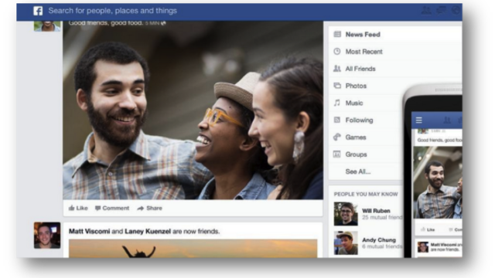Tap Like on the phone's photo post

click(x=428, y=229)
